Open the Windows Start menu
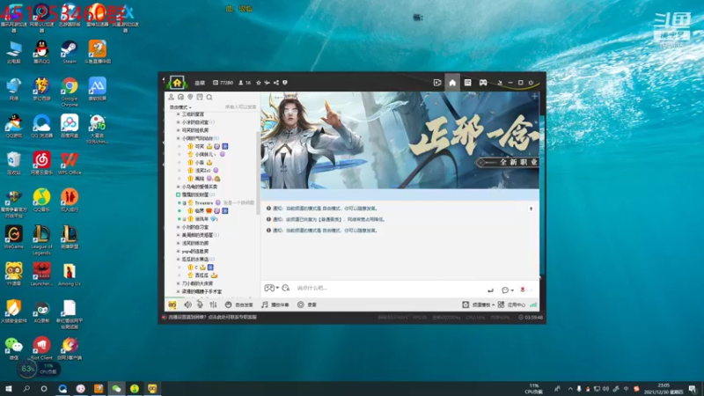This screenshot has height=396, width=704. pos(9,388)
